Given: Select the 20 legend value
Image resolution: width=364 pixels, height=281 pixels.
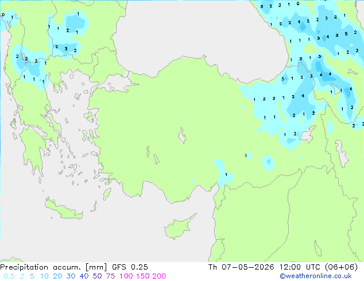Looking at the screenshot, I should click(57, 276).
